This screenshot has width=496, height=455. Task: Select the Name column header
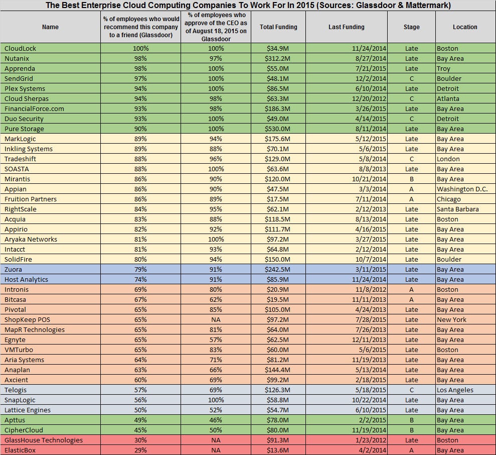50,27
